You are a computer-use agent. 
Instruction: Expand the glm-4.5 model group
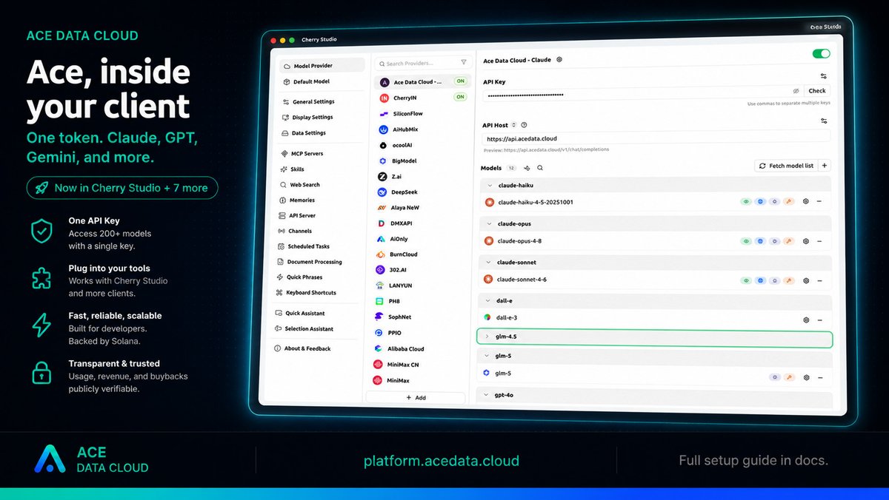pyautogui.click(x=487, y=337)
